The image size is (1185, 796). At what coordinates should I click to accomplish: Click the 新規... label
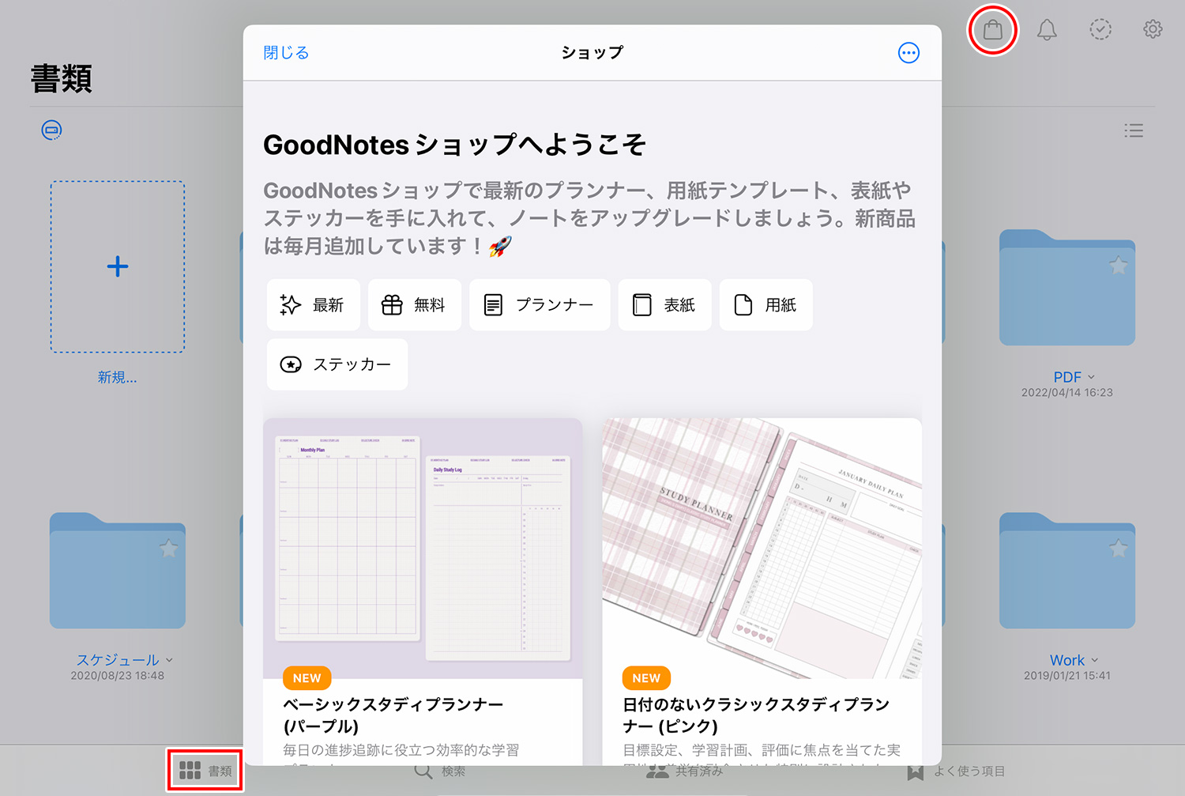(x=118, y=378)
